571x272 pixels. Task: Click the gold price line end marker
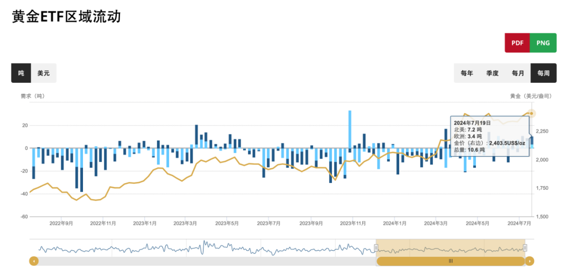click(531, 113)
